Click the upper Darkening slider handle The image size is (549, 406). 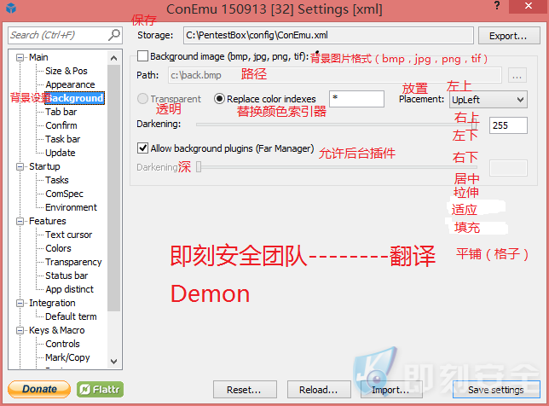click(475, 124)
